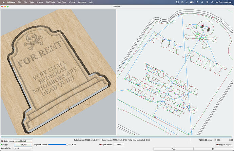Open the File menu
This screenshot has height=151, width=234.
pyautogui.click(x=19, y=2)
